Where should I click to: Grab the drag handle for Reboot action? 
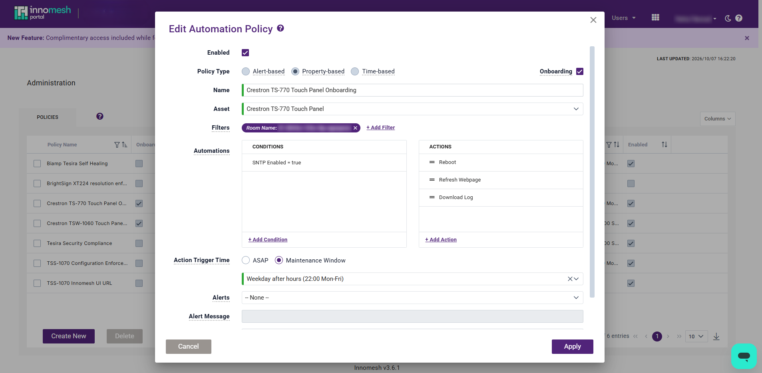point(432,162)
